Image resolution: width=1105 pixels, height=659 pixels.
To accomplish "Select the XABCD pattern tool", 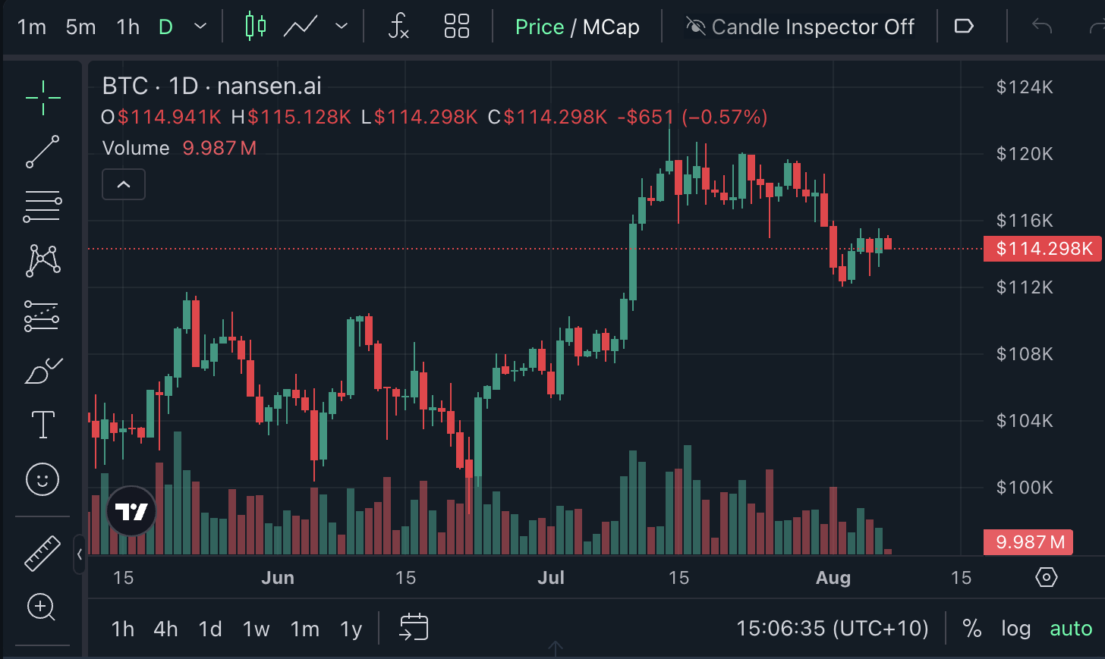I will [42, 260].
